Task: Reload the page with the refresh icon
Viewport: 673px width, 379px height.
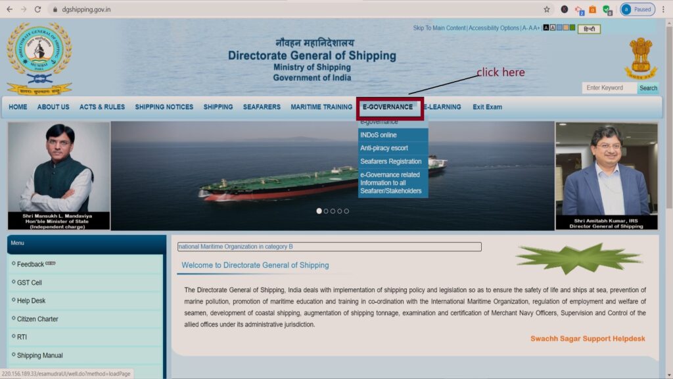Action: click(37, 9)
